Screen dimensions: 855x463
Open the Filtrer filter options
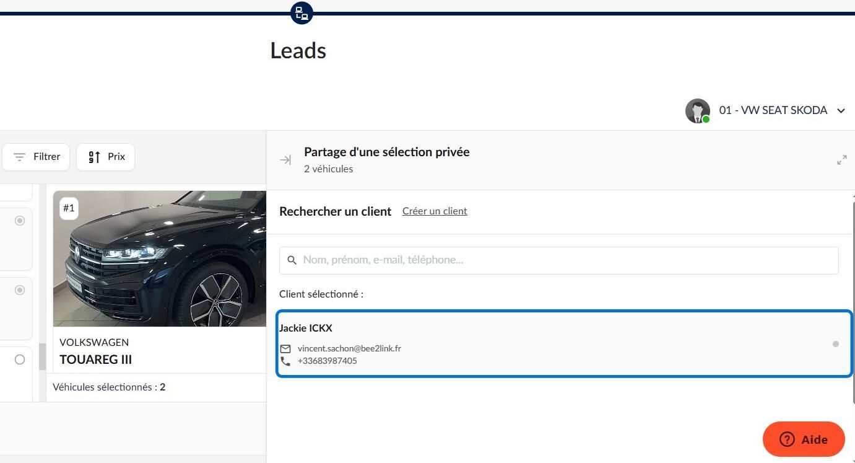click(36, 157)
